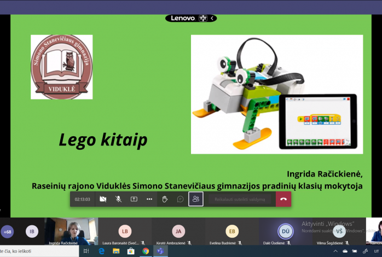This screenshot has width=382, height=257.
Task: Unmute the microphone in meeting toolbar
Action: tap(118, 199)
